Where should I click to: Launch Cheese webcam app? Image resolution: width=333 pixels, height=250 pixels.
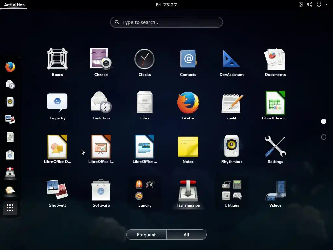[x=101, y=62]
